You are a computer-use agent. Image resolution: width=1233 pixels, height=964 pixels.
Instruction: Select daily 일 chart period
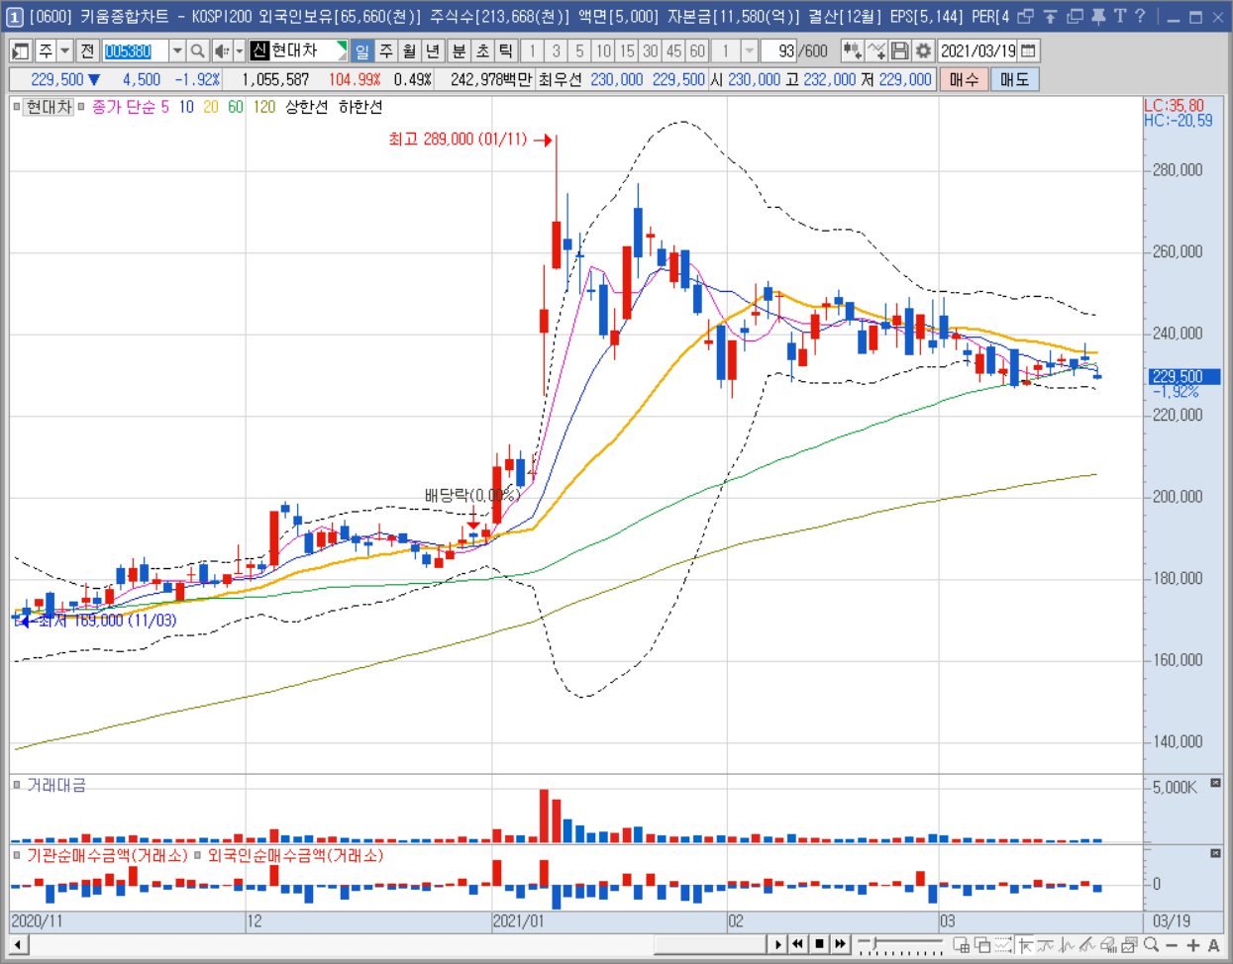pos(362,50)
